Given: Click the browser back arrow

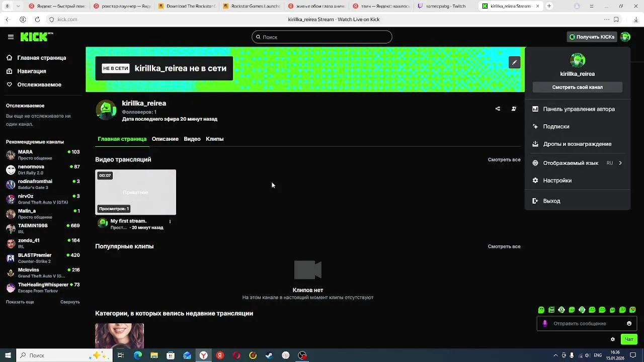Looking at the screenshot, I should [x=7, y=19].
